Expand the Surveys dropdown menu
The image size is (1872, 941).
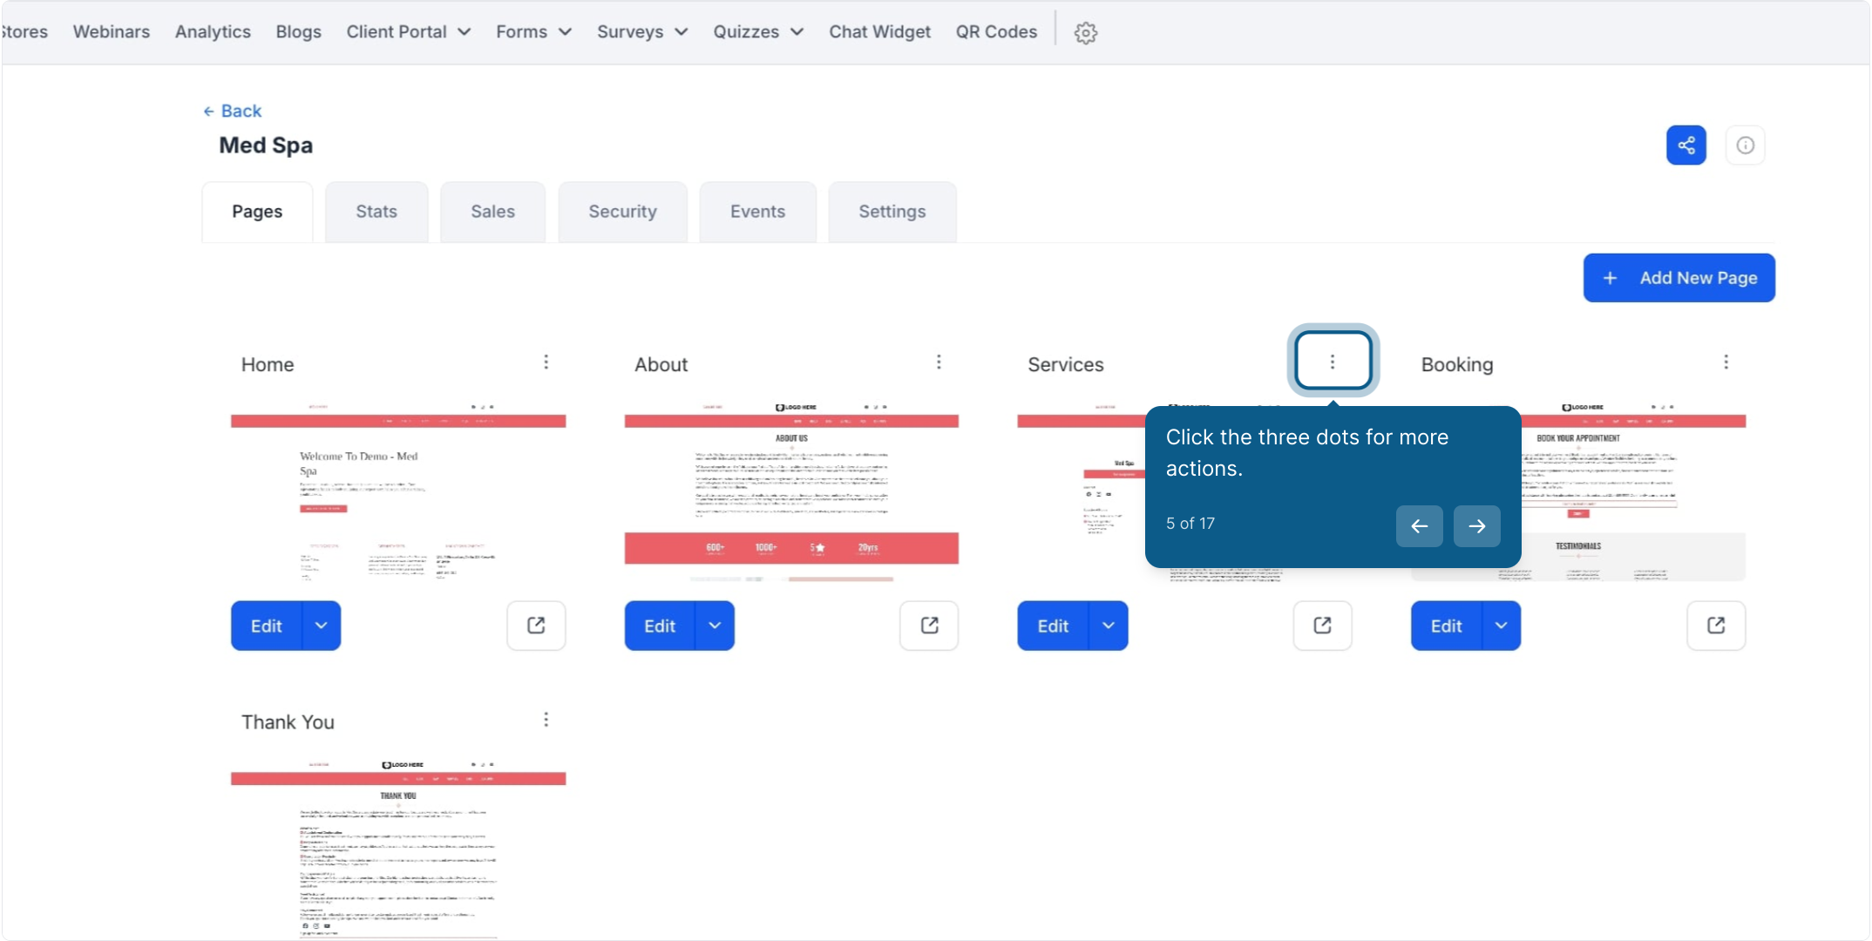click(642, 32)
